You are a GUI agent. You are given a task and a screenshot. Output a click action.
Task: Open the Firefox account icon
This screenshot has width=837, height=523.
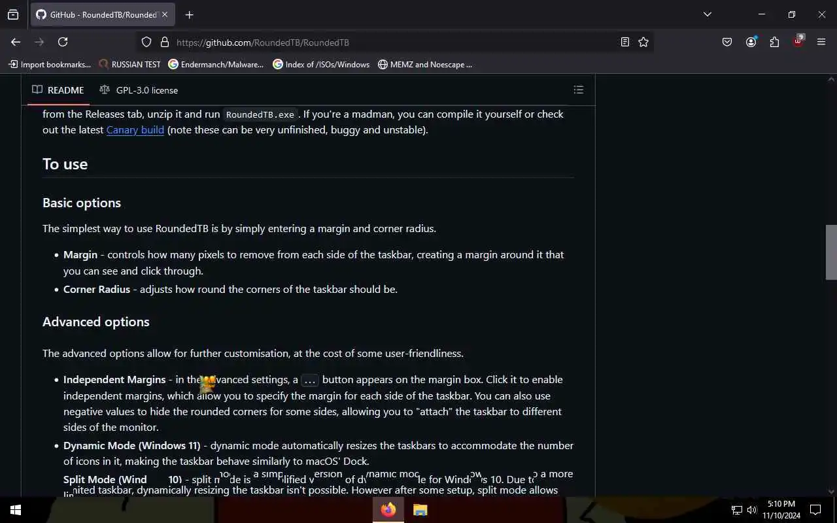pyautogui.click(x=751, y=42)
